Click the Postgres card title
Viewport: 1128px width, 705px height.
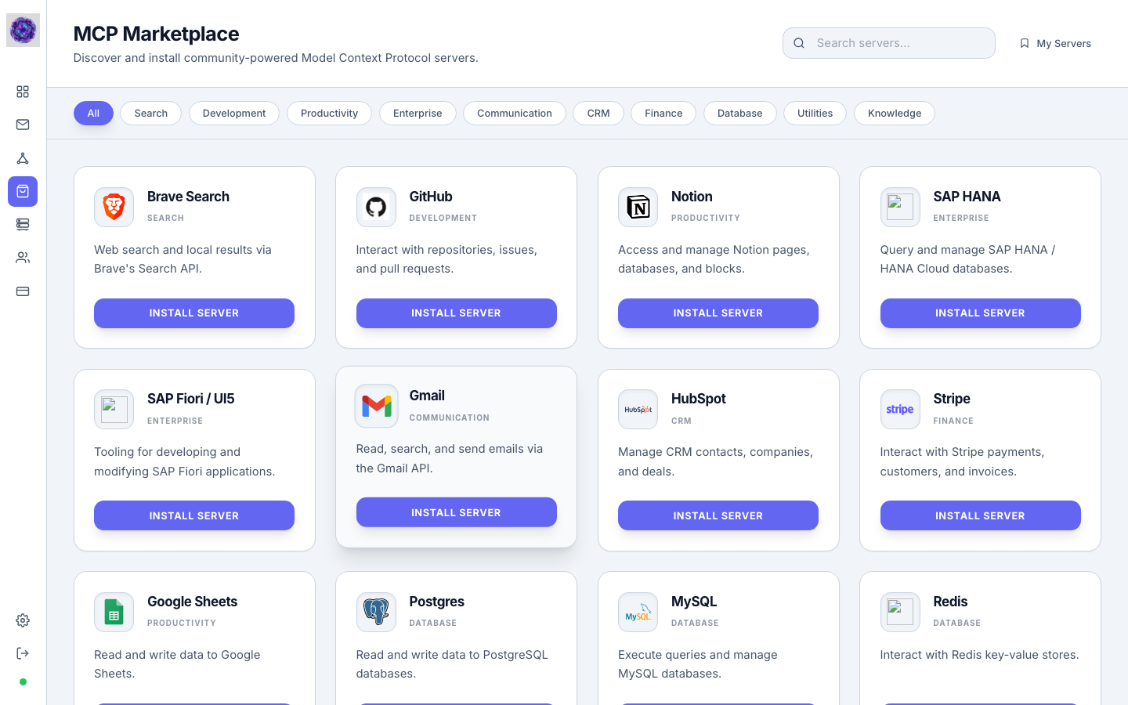coord(436,602)
